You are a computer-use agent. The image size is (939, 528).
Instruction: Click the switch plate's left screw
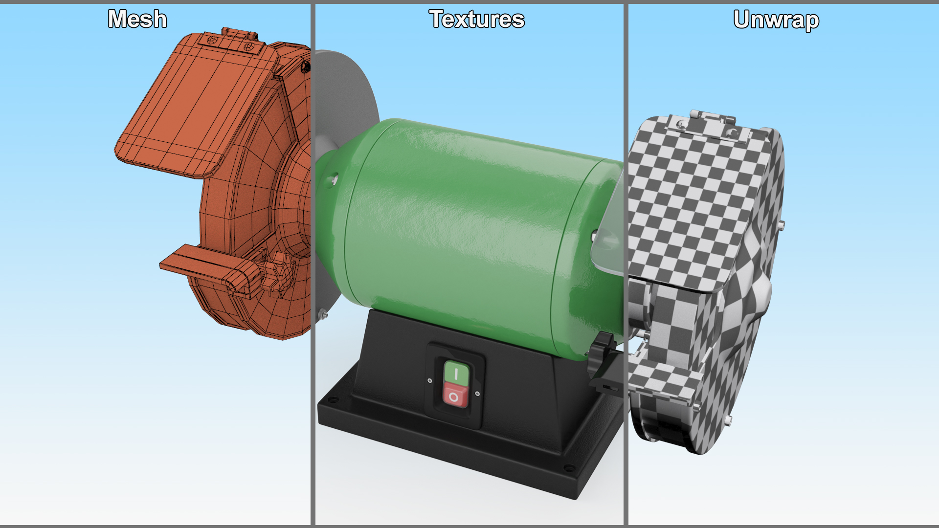coord(430,380)
